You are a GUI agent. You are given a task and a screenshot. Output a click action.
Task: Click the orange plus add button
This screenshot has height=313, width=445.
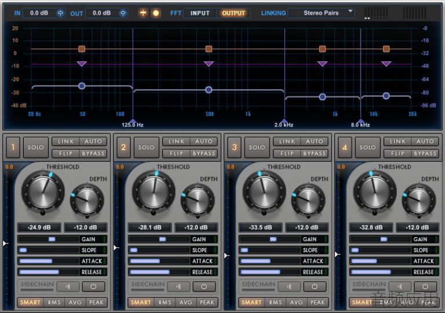tap(143, 13)
